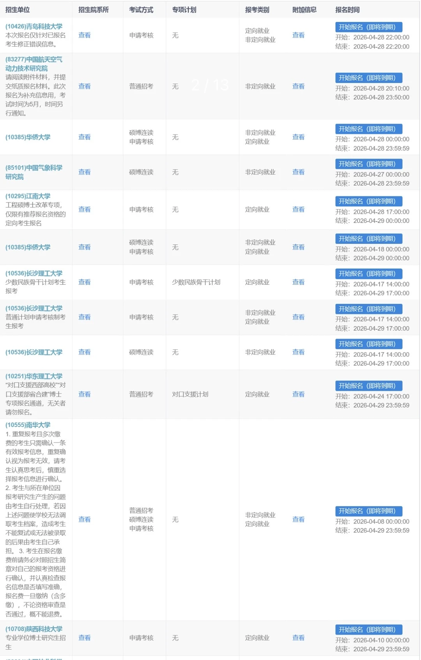Open 长沙理工大学 link above 普通计划申请考核制考生报考 note

tap(34, 308)
